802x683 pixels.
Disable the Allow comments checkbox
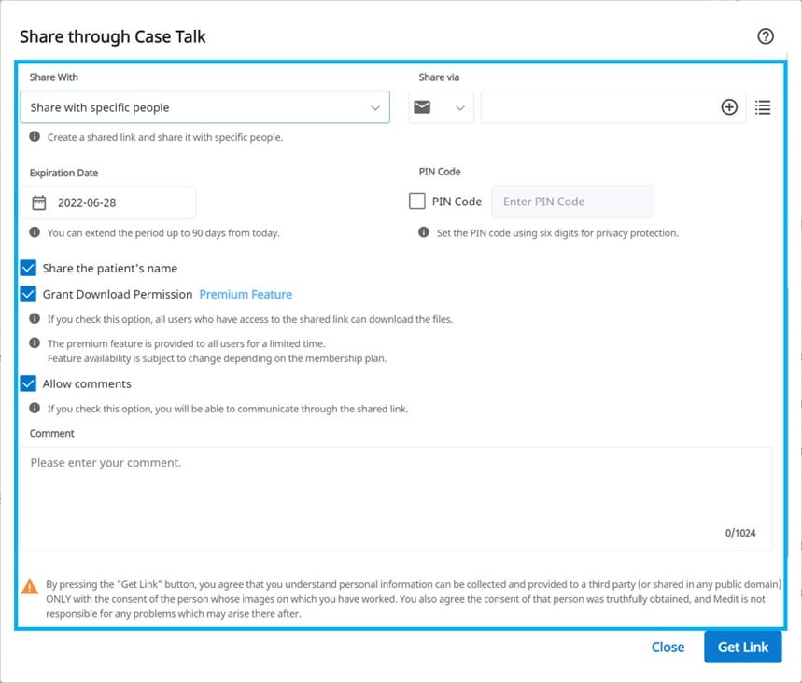pos(28,383)
